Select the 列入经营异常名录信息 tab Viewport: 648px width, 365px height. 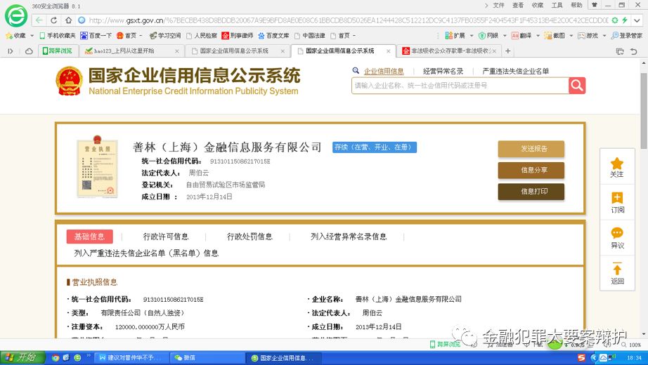pos(349,237)
